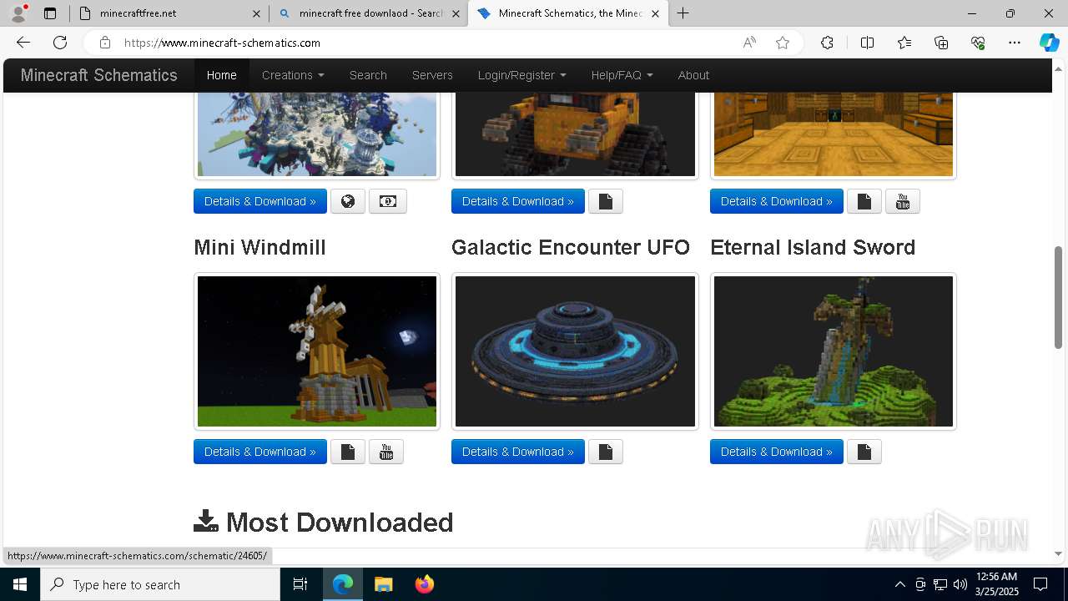Add this page to favorites star
The width and height of the screenshot is (1068, 601).
pyautogui.click(x=783, y=43)
